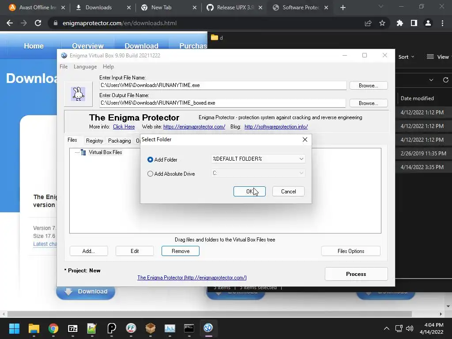452x339 pixels.
Task: Click Explorer refresh icon
Action: [x=446, y=80]
